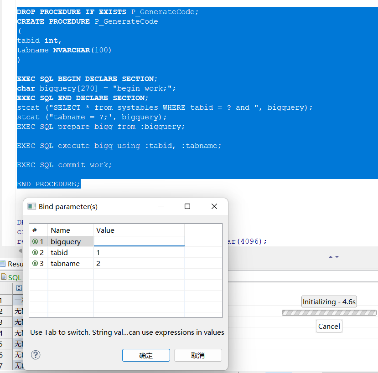The image size is (378, 373).
Task: Click the up arrow in panel toolbar
Action: [331, 257]
